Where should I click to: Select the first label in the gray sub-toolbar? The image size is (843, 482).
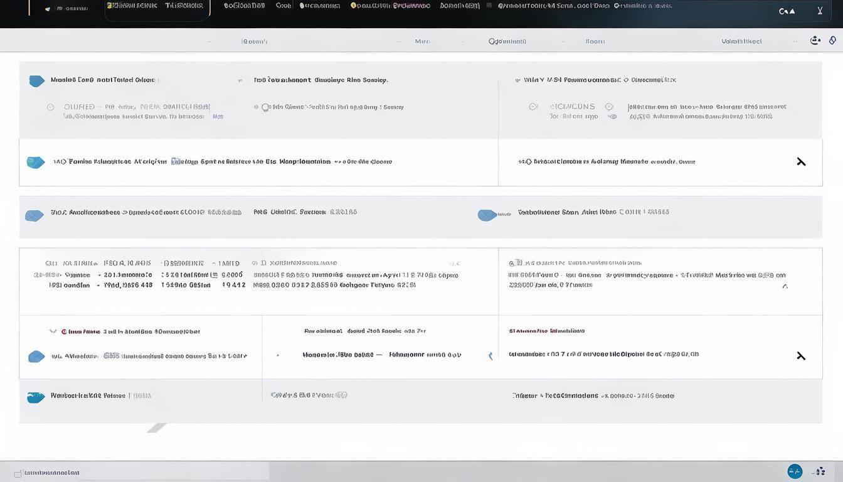(254, 41)
